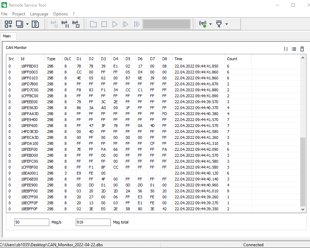Clear CAN Monitor messages with trash icon
Image resolution: width=310 pixels, height=248 pixels.
302,49
